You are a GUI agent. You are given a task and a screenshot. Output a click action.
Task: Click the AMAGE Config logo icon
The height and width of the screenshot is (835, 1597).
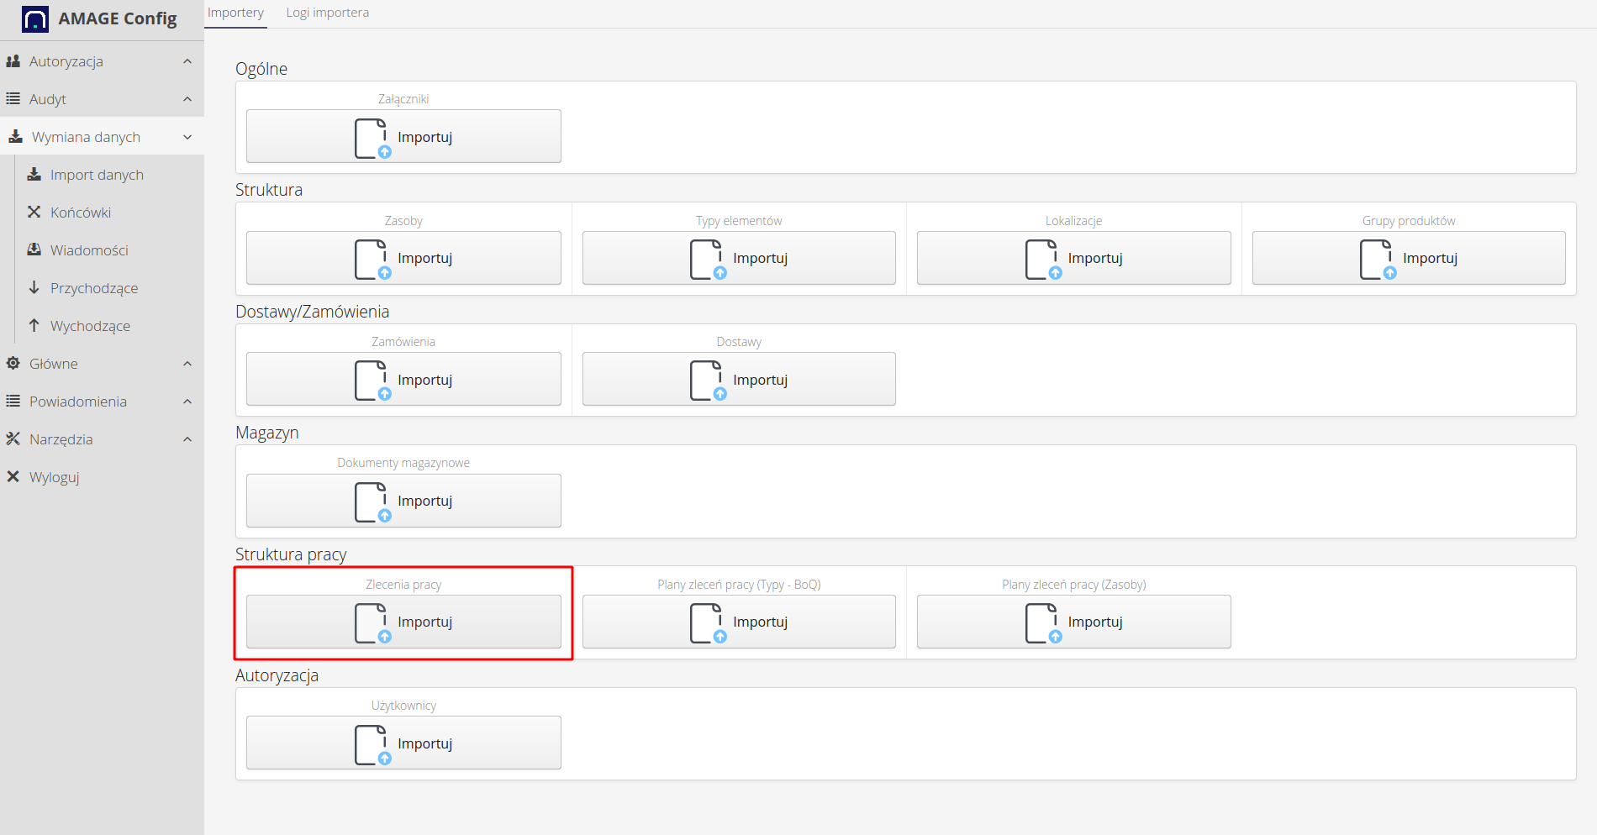click(34, 18)
